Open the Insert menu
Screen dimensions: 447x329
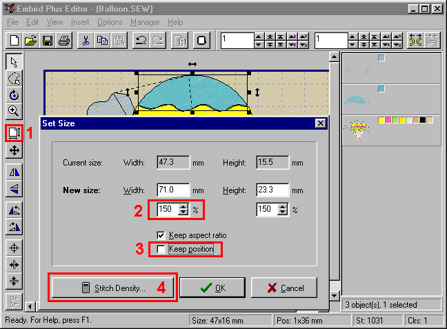click(80, 22)
